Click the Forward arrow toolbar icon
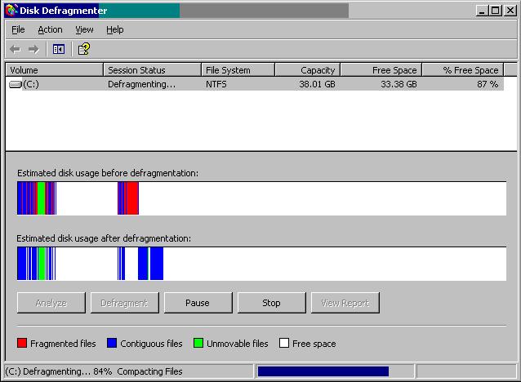 (33, 50)
